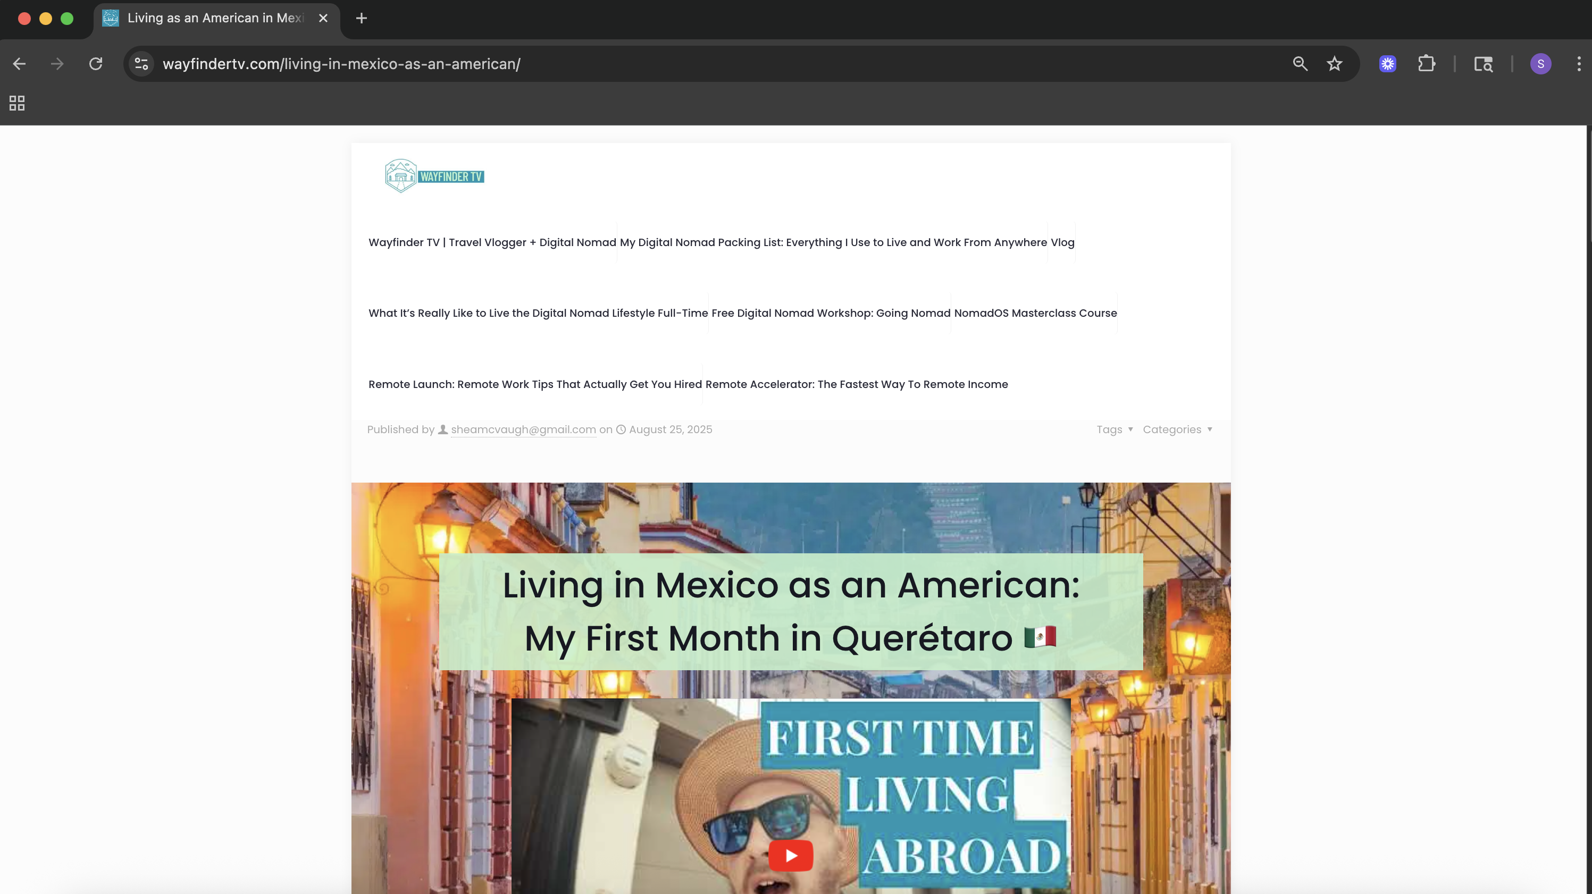This screenshot has width=1592, height=894.
Task: Click author link sheamcvaugh@gmail.com
Action: (x=523, y=429)
